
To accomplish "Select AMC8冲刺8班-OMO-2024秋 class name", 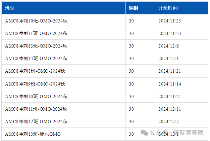I will click(x=35, y=71).
